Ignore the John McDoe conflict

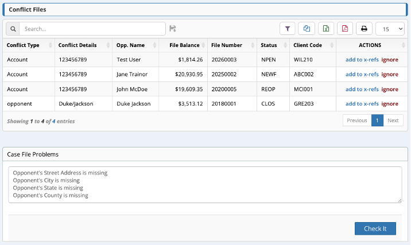390,90
